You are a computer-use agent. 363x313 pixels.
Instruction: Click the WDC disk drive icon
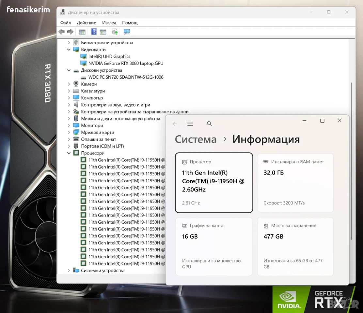pos(83,78)
